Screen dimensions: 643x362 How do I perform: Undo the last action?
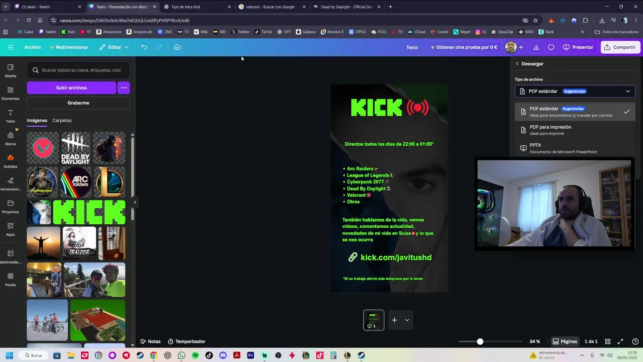pos(144,47)
